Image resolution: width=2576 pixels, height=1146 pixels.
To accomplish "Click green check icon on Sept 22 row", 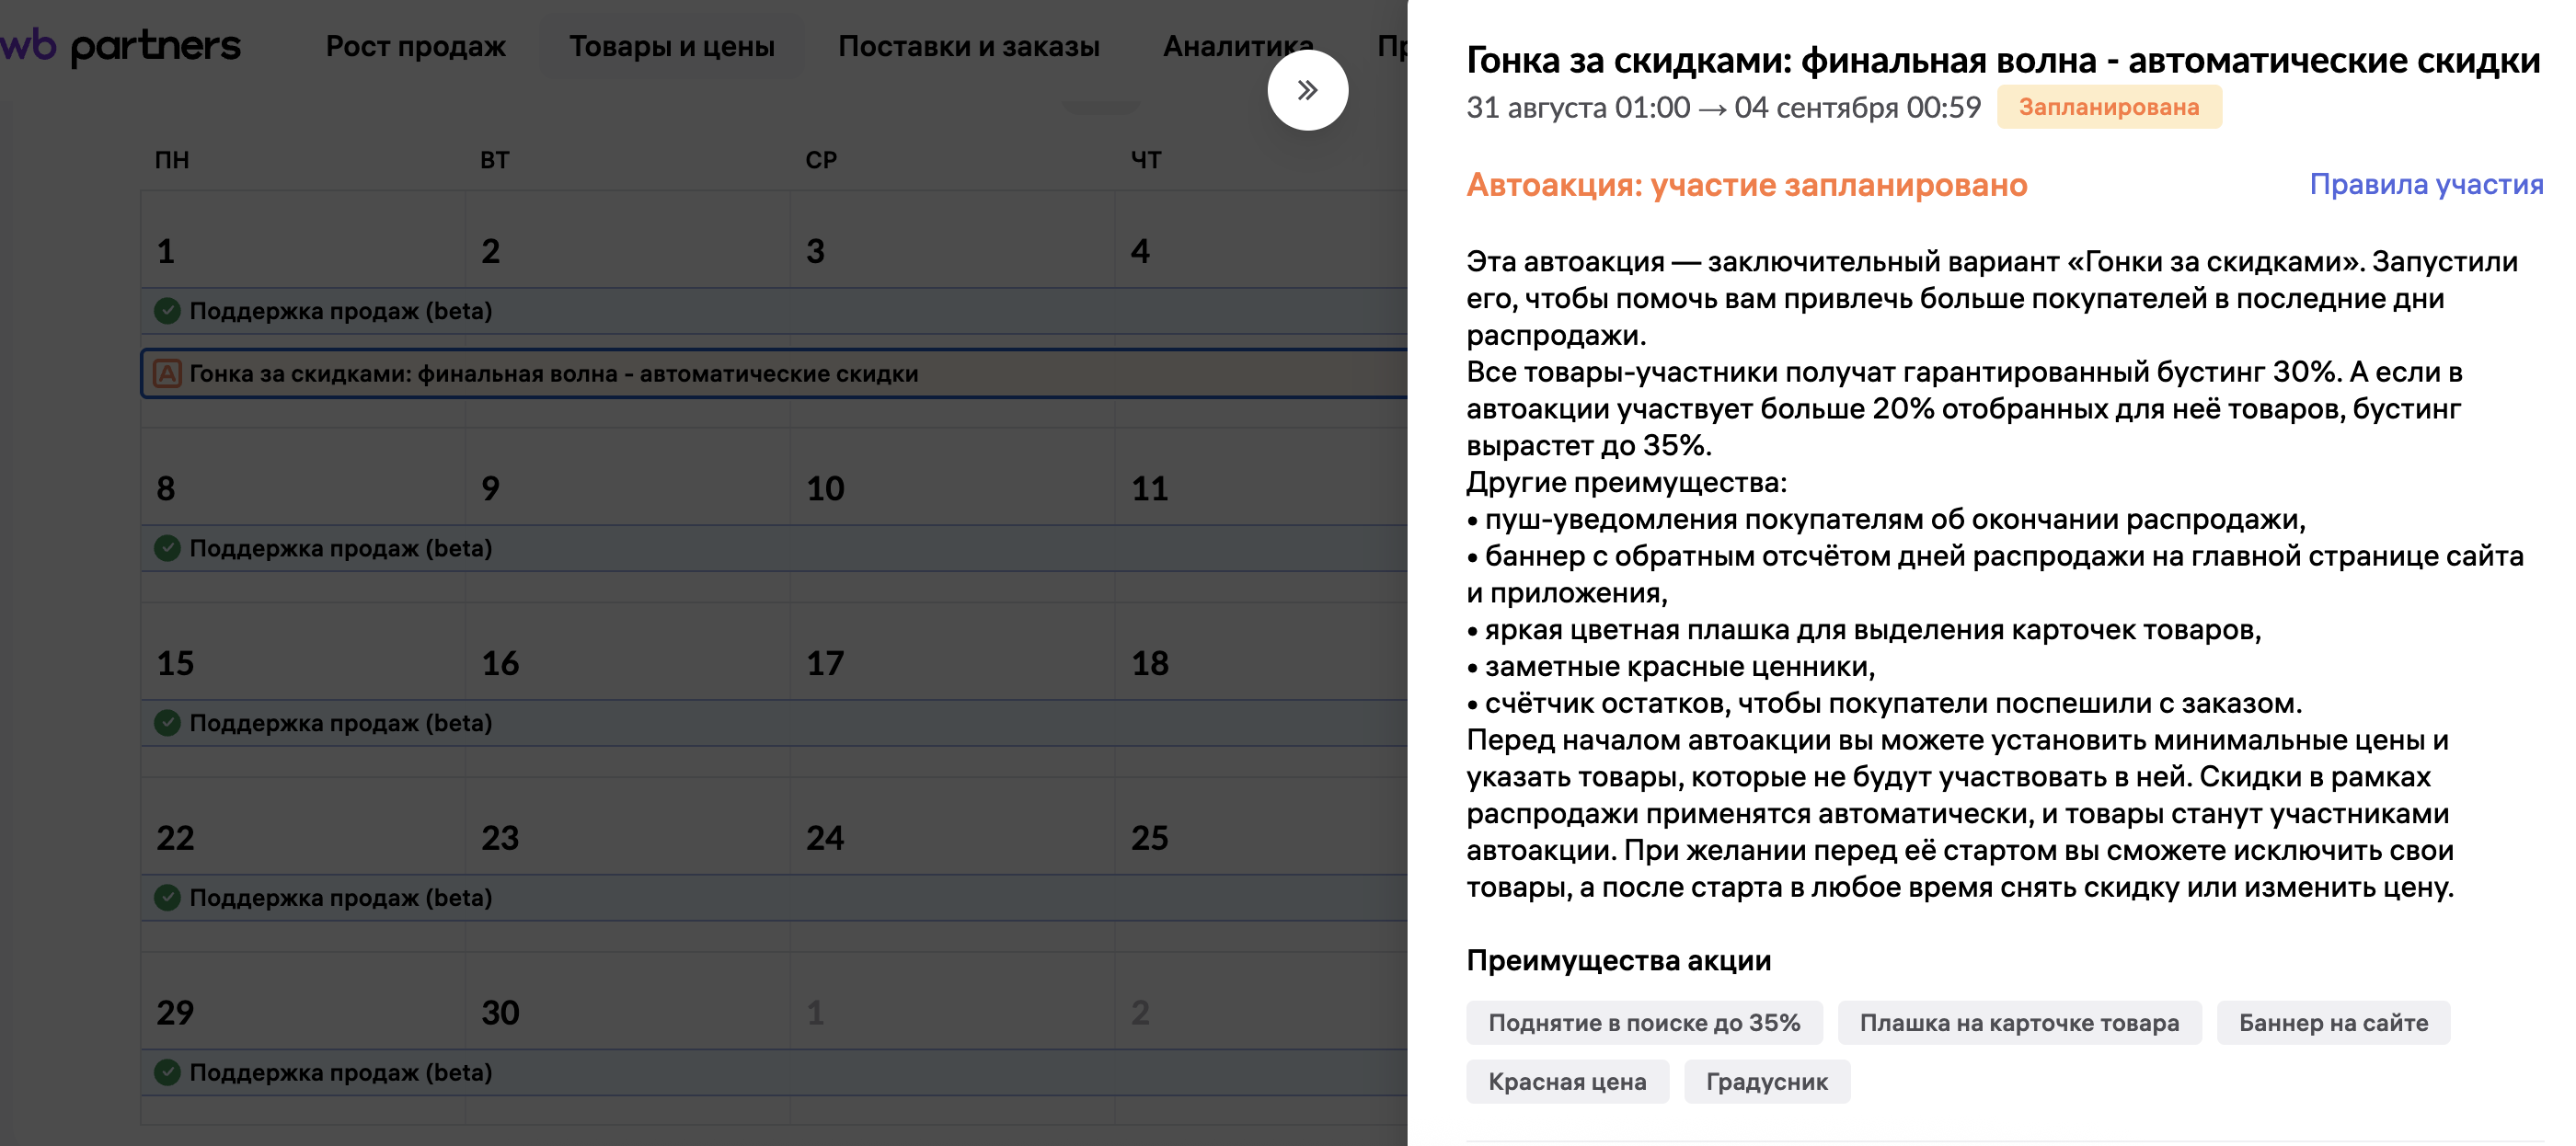I will point(167,898).
